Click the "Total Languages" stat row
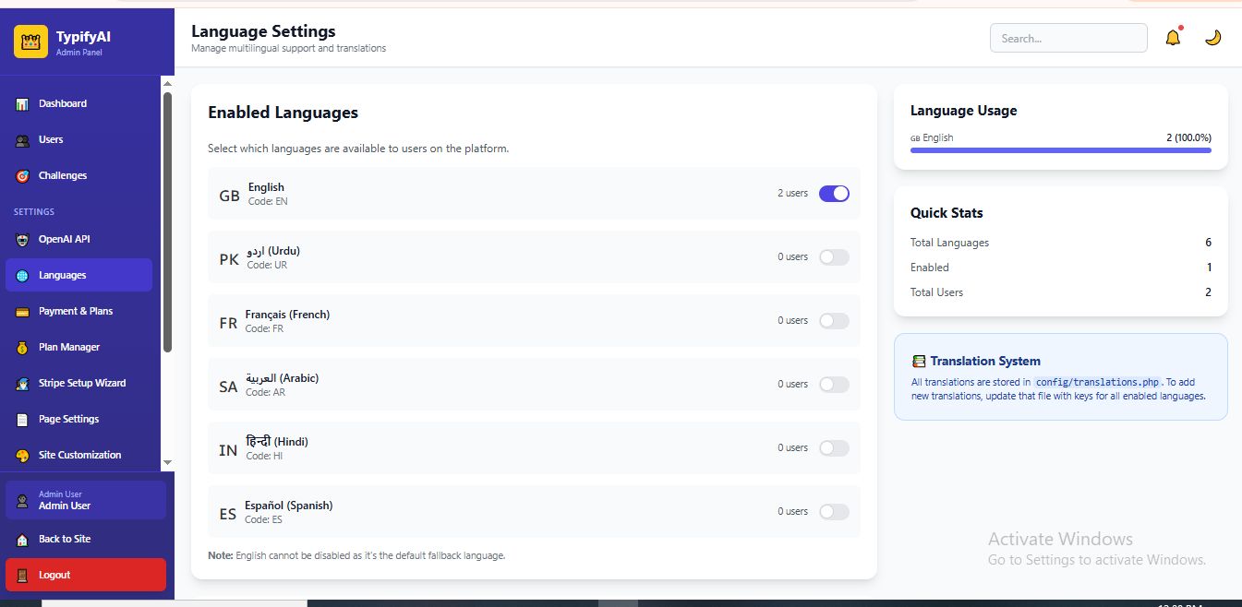This screenshot has width=1242, height=607. pos(1061,243)
